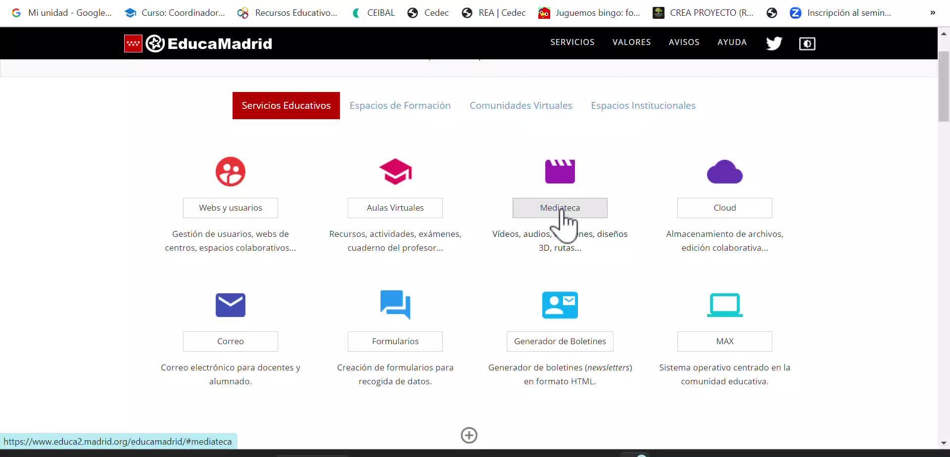
Task: Click the text 'Sistema operativo centrado en la'
Action: (725, 367)
